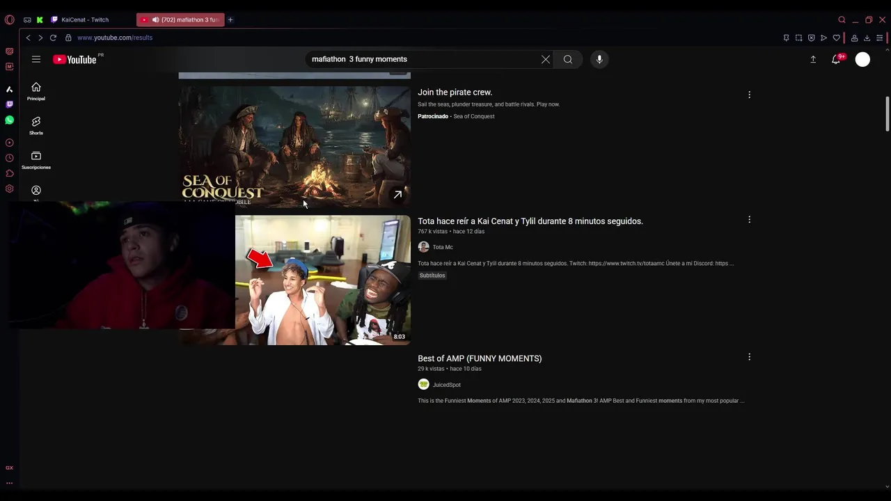Open Aria AI in the sidebar
Screen dimensions: 891x501
click(x=9, y=89)
